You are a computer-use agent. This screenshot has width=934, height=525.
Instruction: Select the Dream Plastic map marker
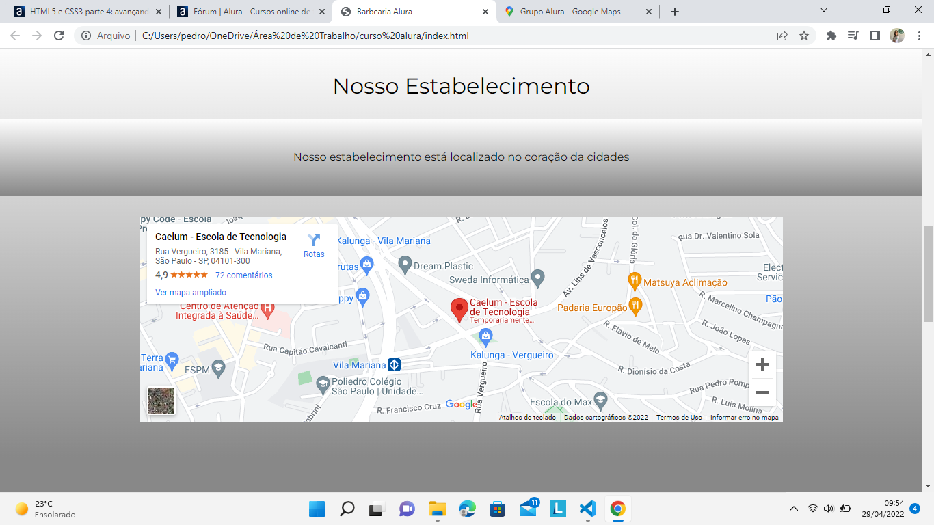[405, 264]
